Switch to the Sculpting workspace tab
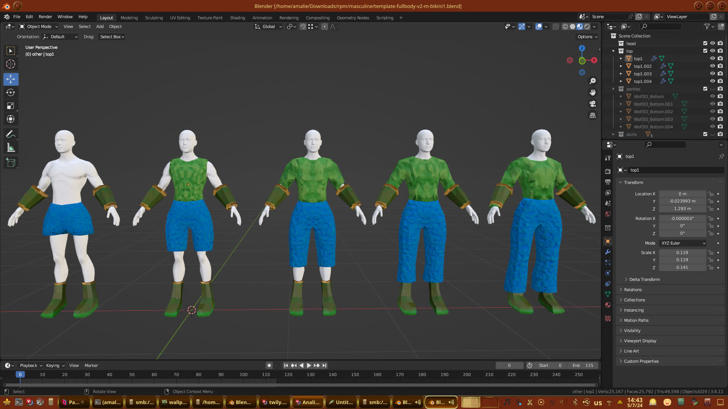The width and height of the screenshot is (728, 409). coord(154,18)
